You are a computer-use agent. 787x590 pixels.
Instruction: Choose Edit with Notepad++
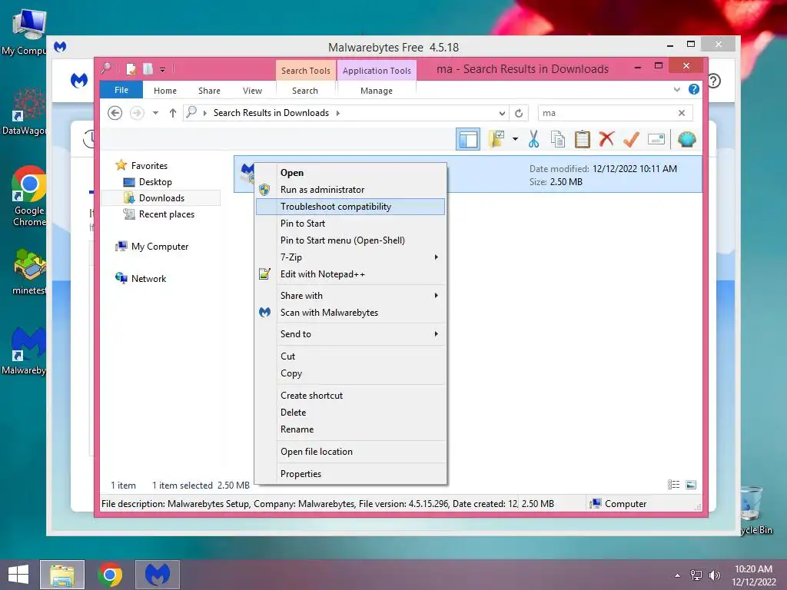coord(350,274)
